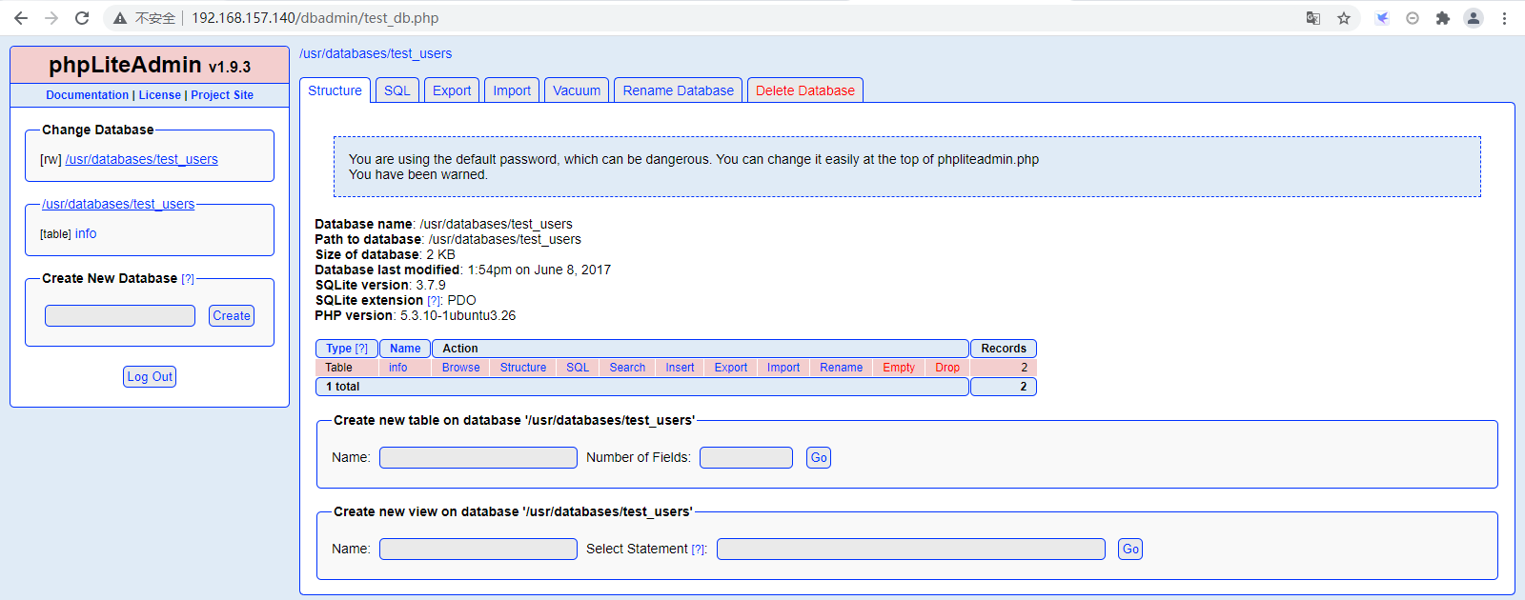Viewport: 1525px width, 600px height.
Task: Click the Create database button
Action: click(x=232, y=315)
